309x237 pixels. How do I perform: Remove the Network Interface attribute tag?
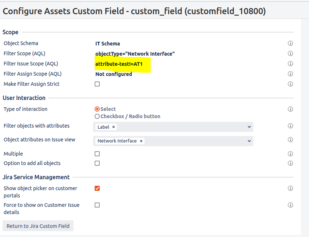click(141, 141)
